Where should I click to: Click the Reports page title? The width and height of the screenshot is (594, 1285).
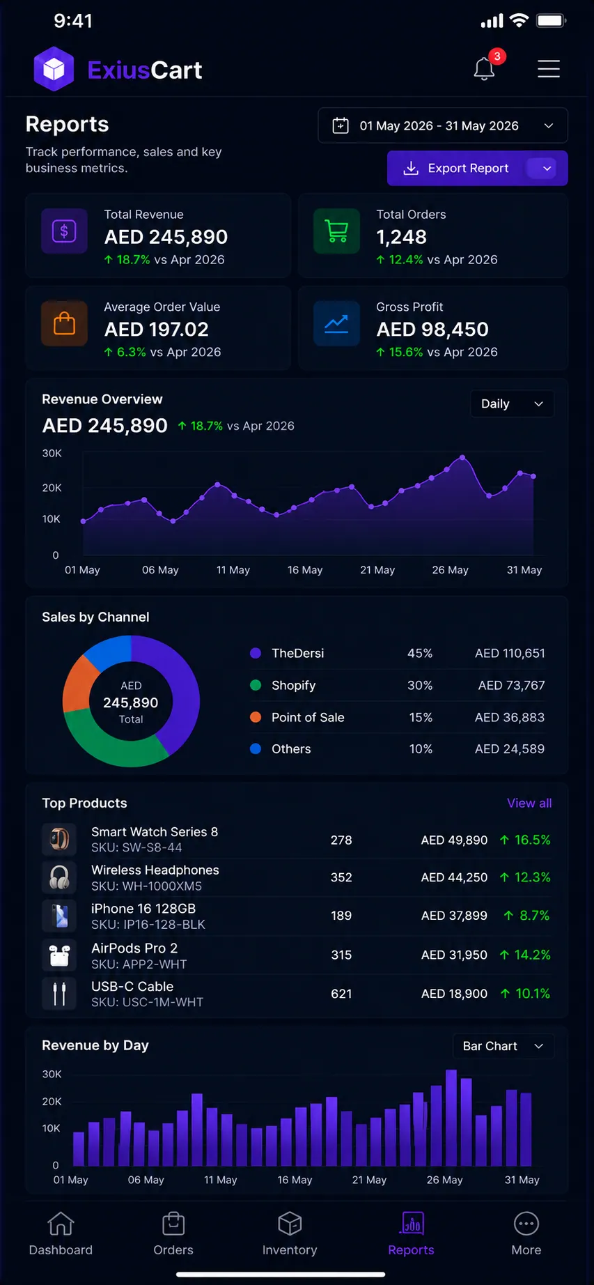(x=67, y=123)
